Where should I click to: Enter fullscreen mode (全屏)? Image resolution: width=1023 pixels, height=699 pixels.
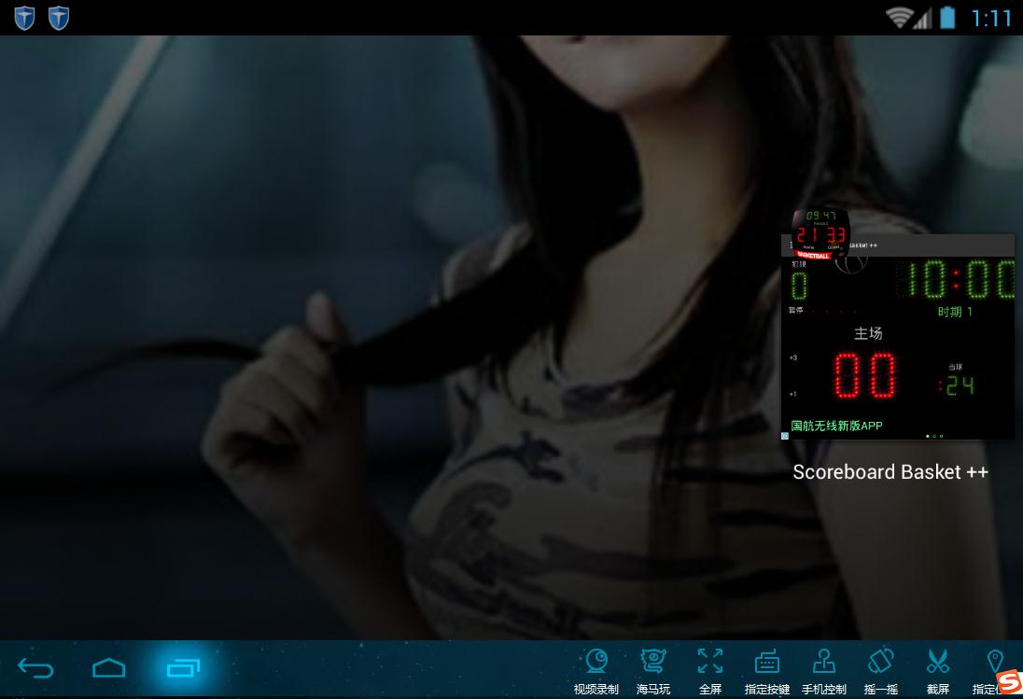(710, 672)
